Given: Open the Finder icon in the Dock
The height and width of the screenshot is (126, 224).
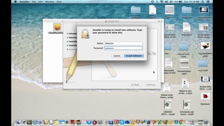Looking at the screenshot, I should point(19,122).
